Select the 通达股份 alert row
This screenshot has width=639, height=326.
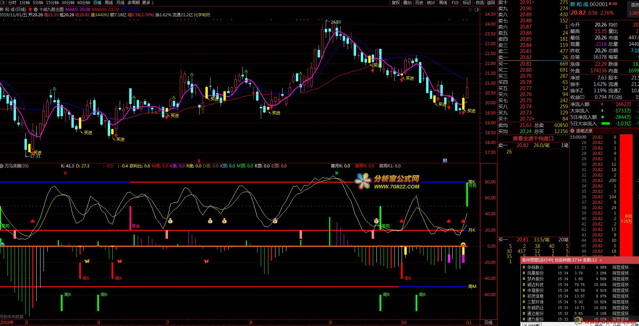point(579,313)
